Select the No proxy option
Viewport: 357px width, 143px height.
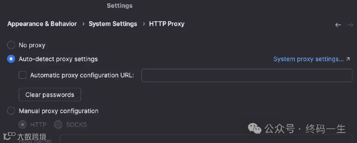click(x=11, y=45)
